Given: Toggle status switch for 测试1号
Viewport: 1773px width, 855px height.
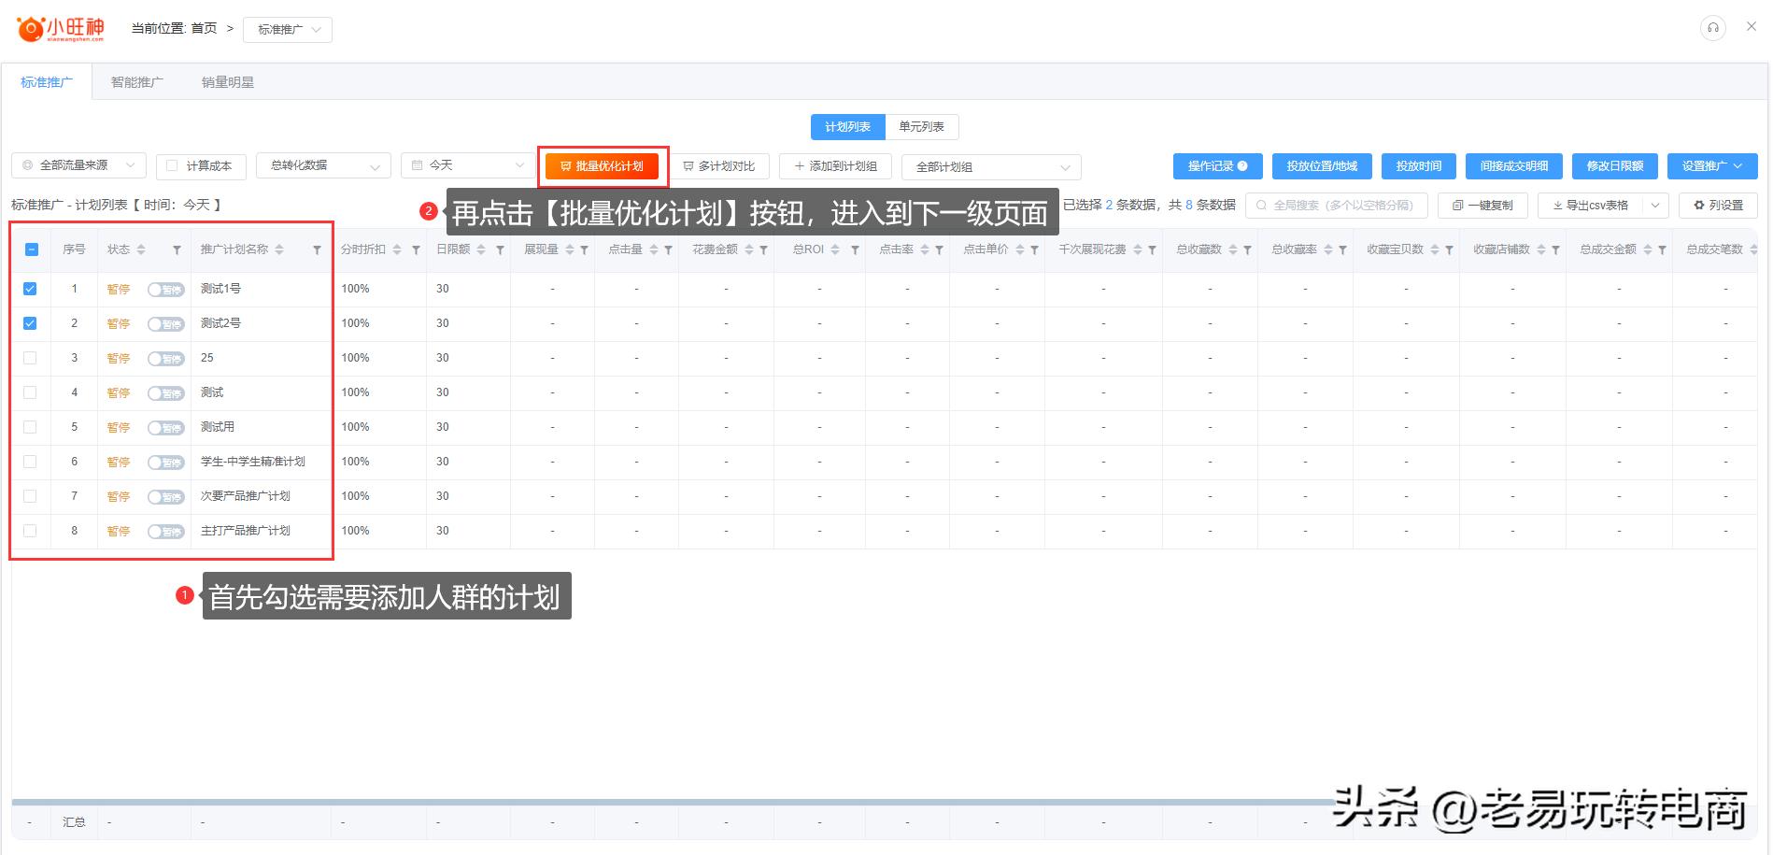Looking at the screenshot, I should tap(165, 290).
